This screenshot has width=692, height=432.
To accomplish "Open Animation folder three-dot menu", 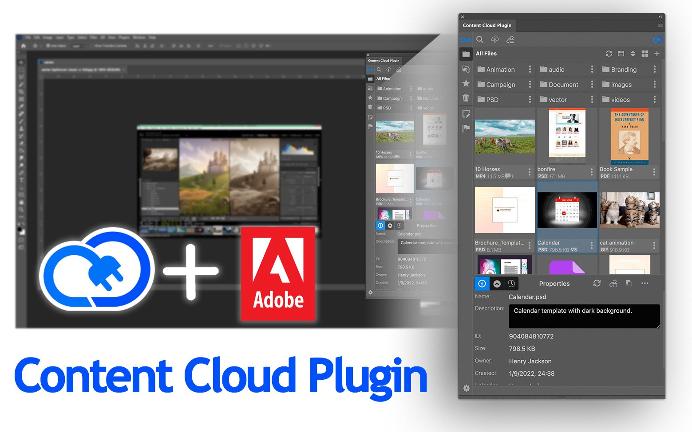I will 530,70.
